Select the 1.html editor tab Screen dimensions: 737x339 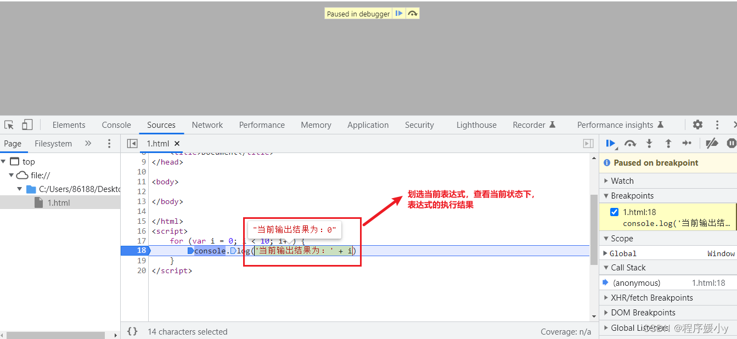[x=158, y=143]
